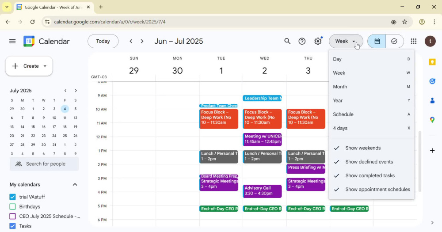Toggle Show completed tasks option

coord(372,175)
